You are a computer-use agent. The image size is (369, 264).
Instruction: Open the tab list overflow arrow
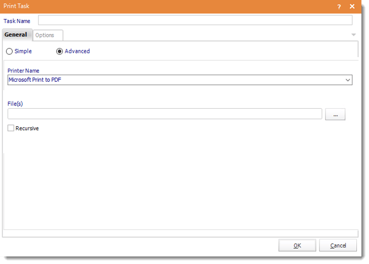(x=353, y=35)
